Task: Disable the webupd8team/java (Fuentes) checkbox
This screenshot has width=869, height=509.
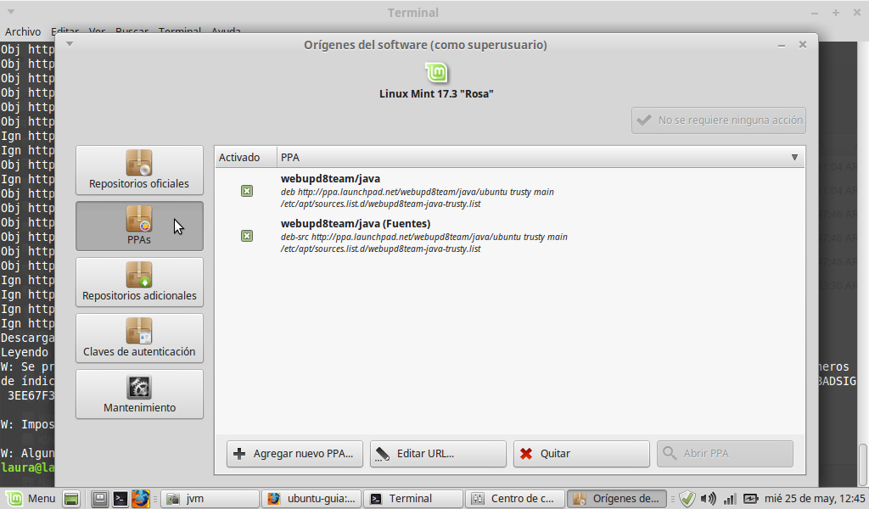Action: point(247,236)
